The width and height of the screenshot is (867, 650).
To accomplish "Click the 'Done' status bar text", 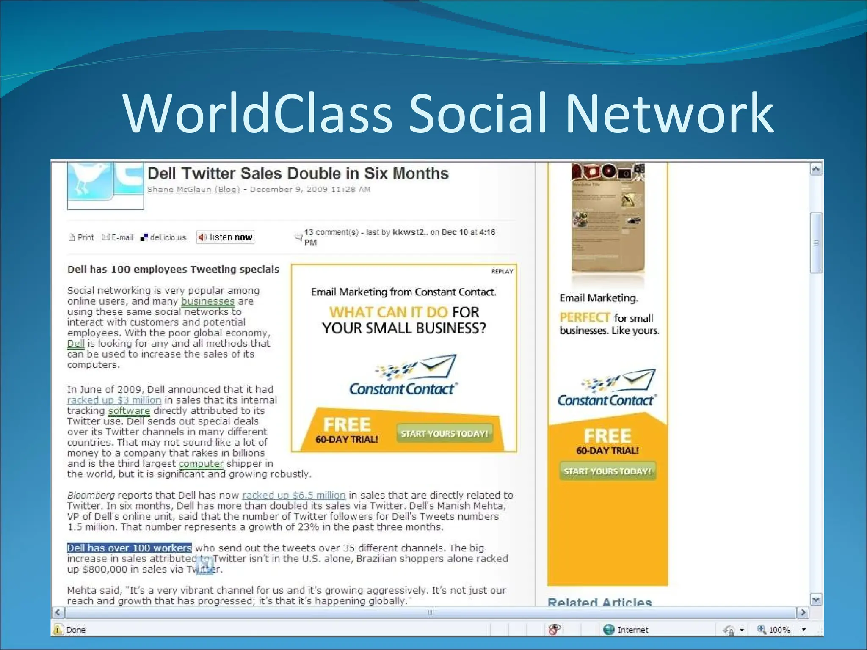I will point(76,630).
